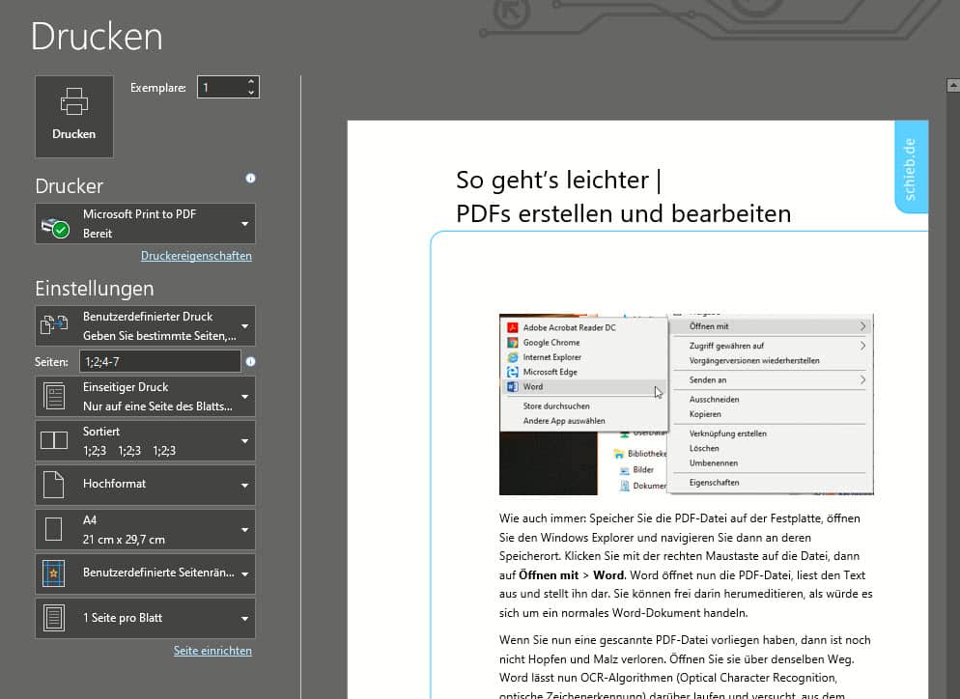Click the info icon next to Drucker
This screenshot has width=960, height=699.
(250, 179)
